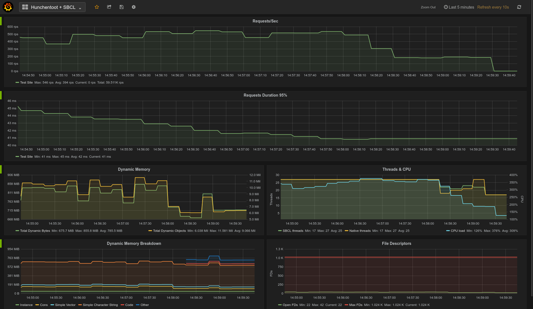The height and width of the screenshot is (309, 533).
Task: Click the Grafana logo icon
Action: click(8, 7)
